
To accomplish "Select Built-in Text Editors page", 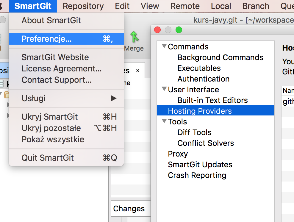I will coord(212,100).
